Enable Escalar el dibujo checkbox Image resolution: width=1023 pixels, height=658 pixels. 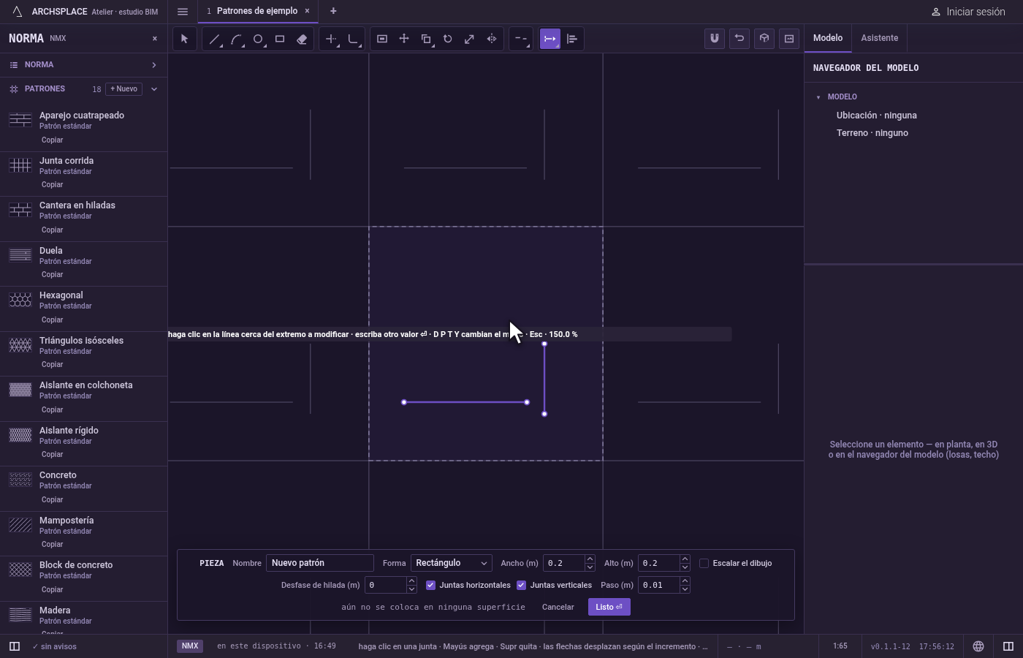(704, 563)
